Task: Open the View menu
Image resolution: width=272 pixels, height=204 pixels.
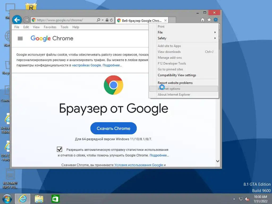Action: click(36, 27)
